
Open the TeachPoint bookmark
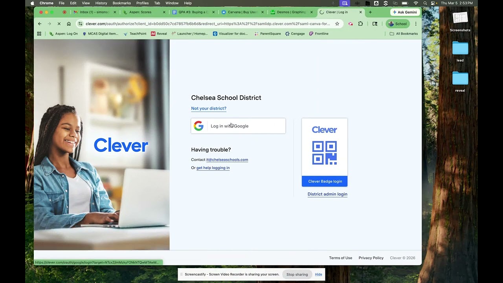tap(135, 34)
